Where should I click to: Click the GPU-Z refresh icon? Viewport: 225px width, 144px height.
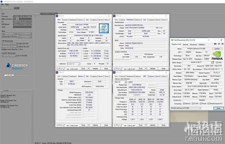click(x=219, y=44)
